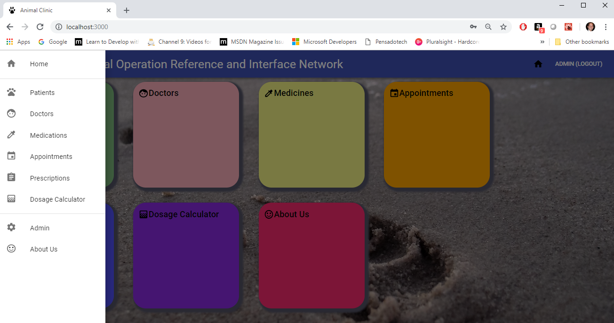This screenshot has width=614, height=323.
Task: Close the Animal Clinic tab
Action: pyautogui.click(x=109, y=10)
